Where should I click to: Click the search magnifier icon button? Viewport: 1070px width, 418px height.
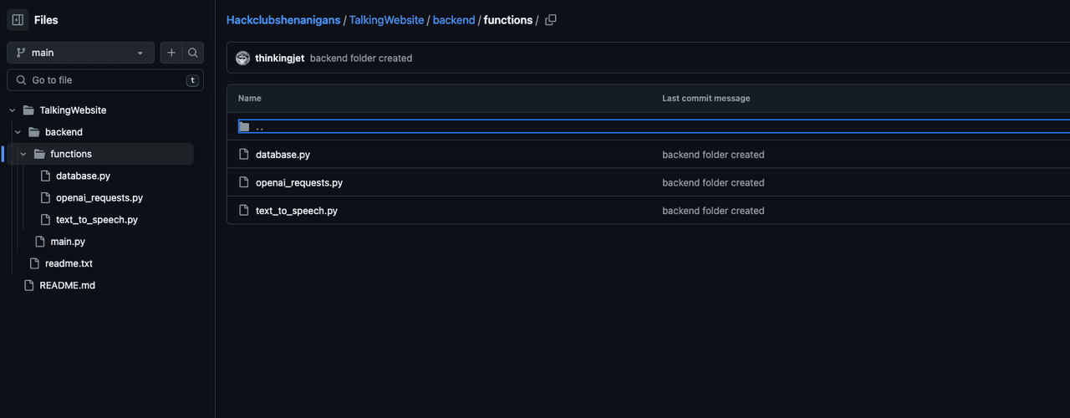point(193,53)
